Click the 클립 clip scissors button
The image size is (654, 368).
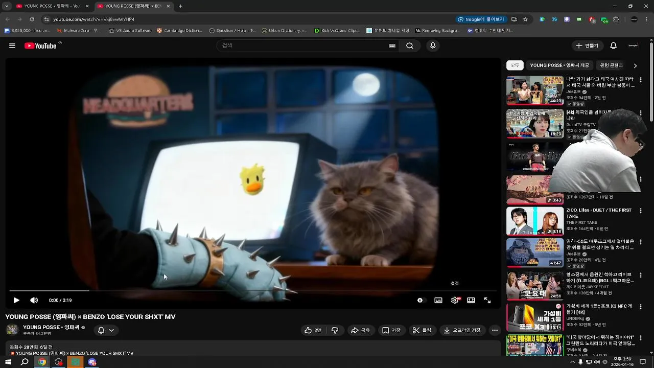422,330
